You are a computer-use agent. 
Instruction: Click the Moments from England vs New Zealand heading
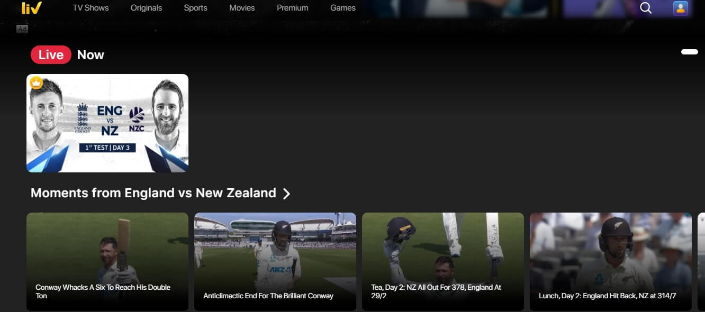[153, 193]
